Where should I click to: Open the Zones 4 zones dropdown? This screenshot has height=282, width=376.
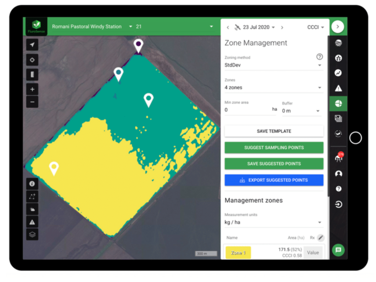coord(274,87)
